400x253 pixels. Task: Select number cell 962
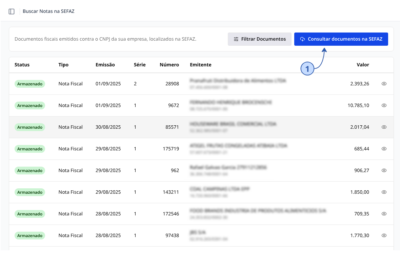175,170
